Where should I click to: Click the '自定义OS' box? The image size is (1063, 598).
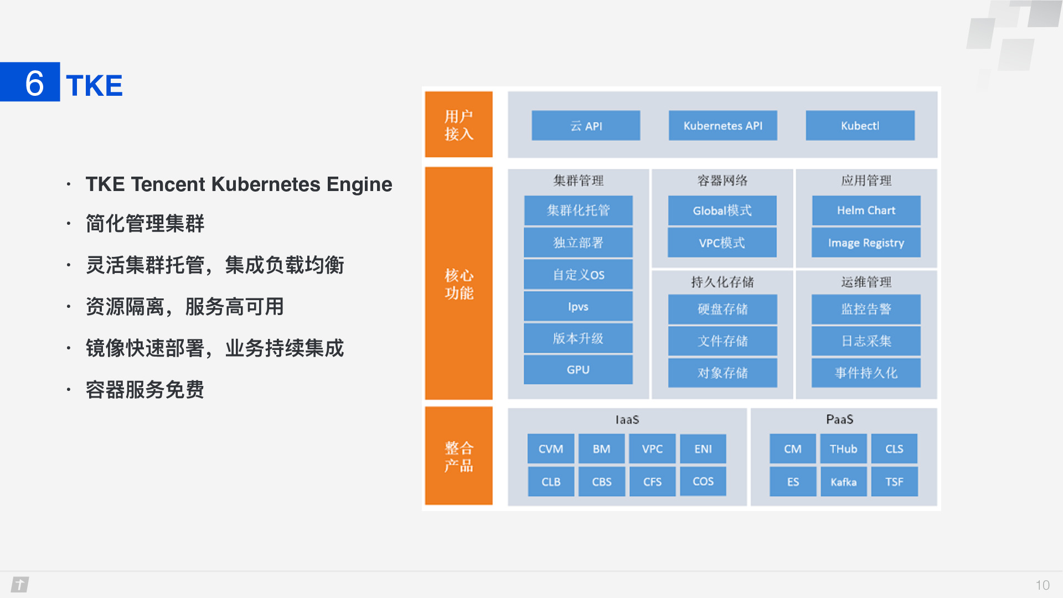tap(578, 275)
